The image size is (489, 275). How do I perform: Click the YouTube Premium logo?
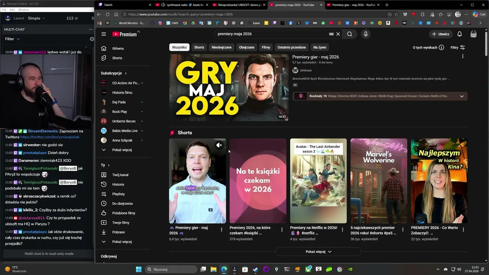(x=125, y=34)
